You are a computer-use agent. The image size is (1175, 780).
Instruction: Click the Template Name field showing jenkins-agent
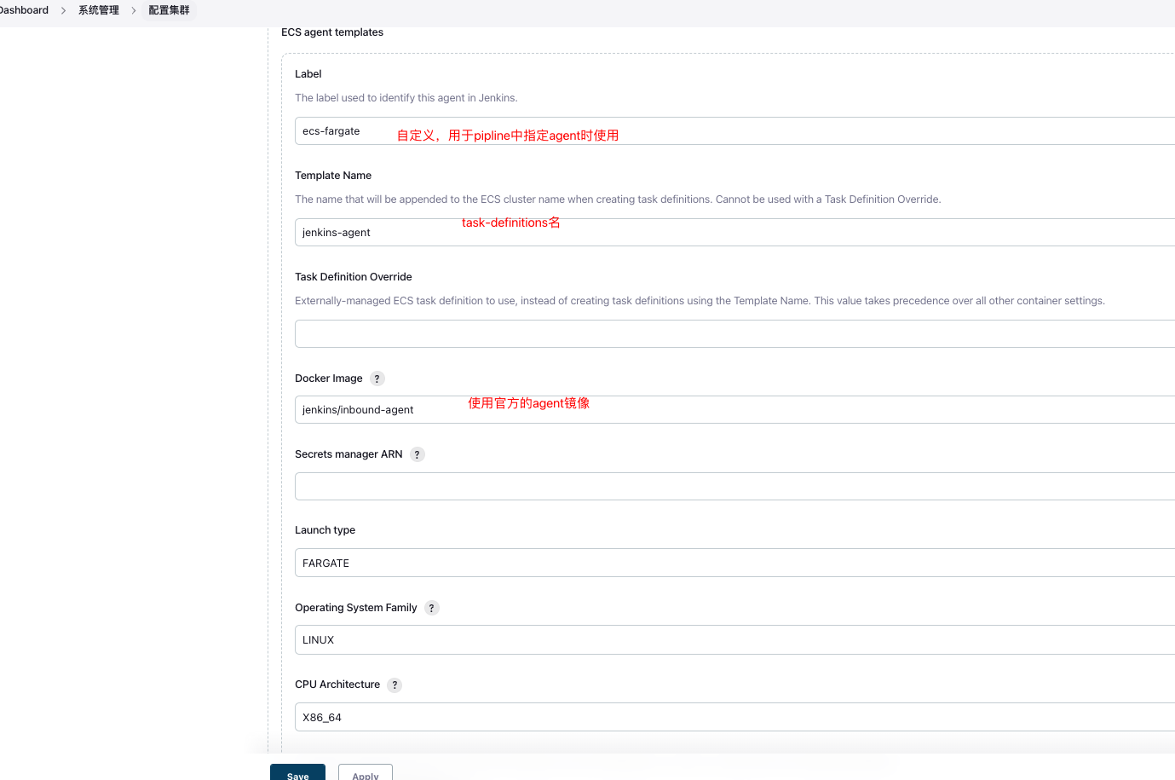[596, 232]
